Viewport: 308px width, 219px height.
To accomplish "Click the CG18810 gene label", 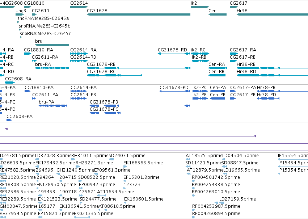I will (x=34, y=3).
